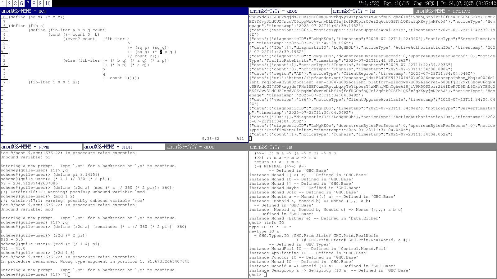Select the active workspace 7 tag
Screen dimensions: 497x279
pyautogui.click(x=28, y=3)
